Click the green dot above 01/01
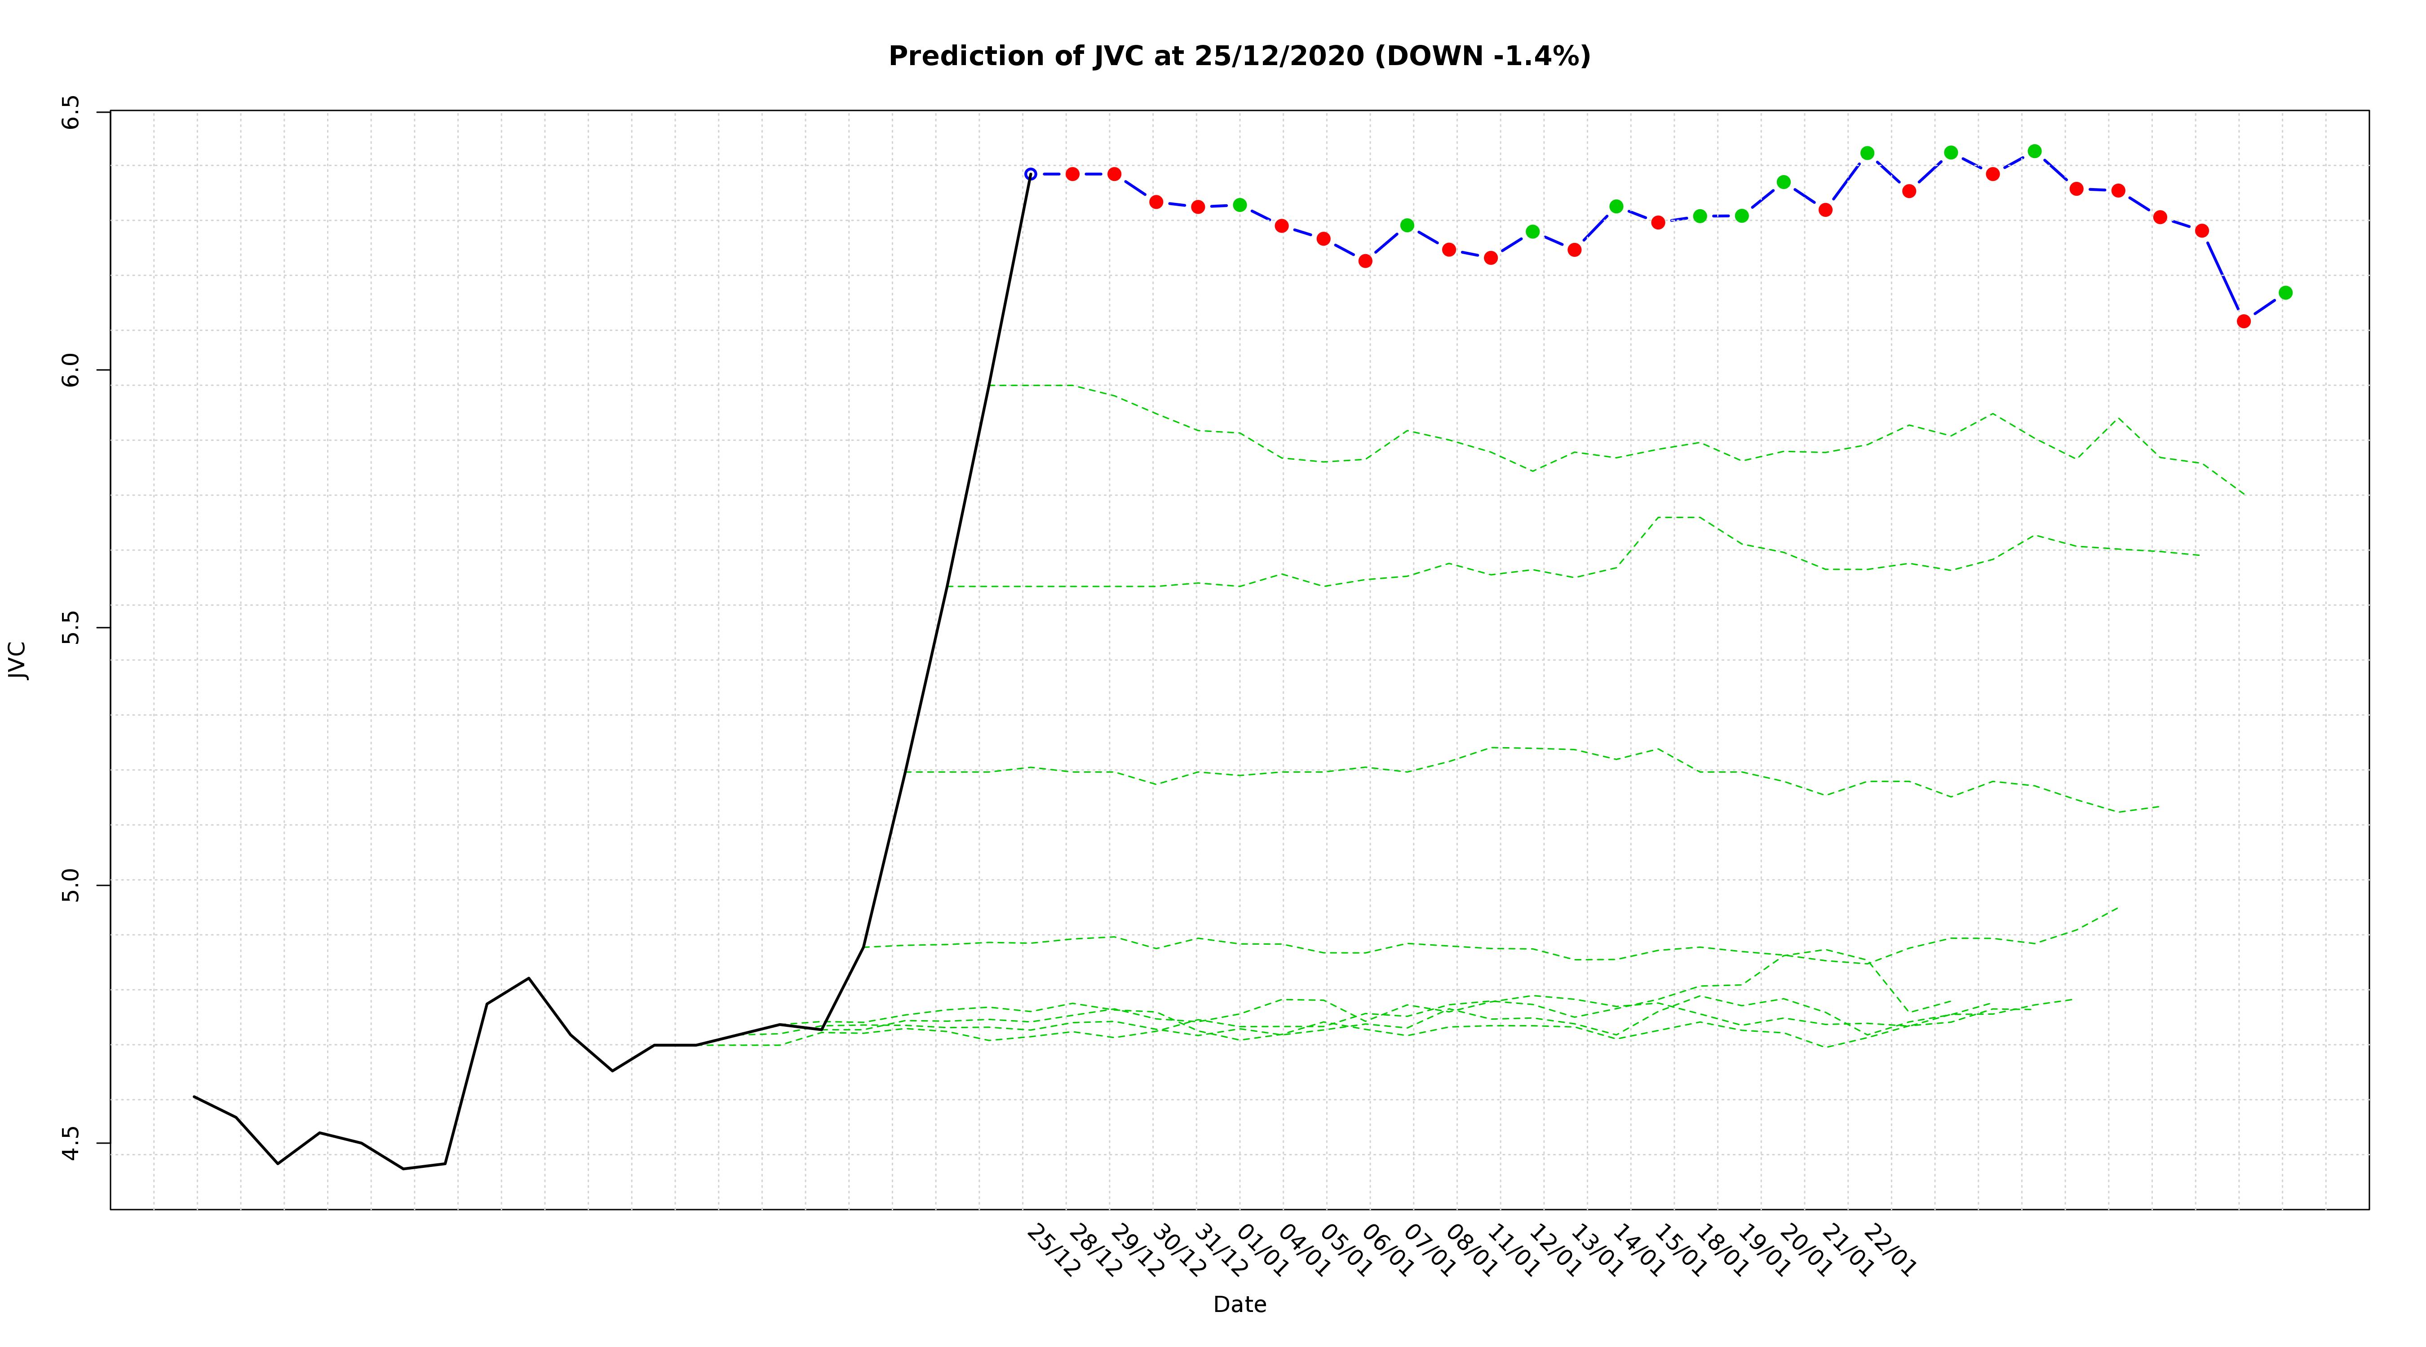Screen dimensions: 2426x1347 coord(1240,205)
